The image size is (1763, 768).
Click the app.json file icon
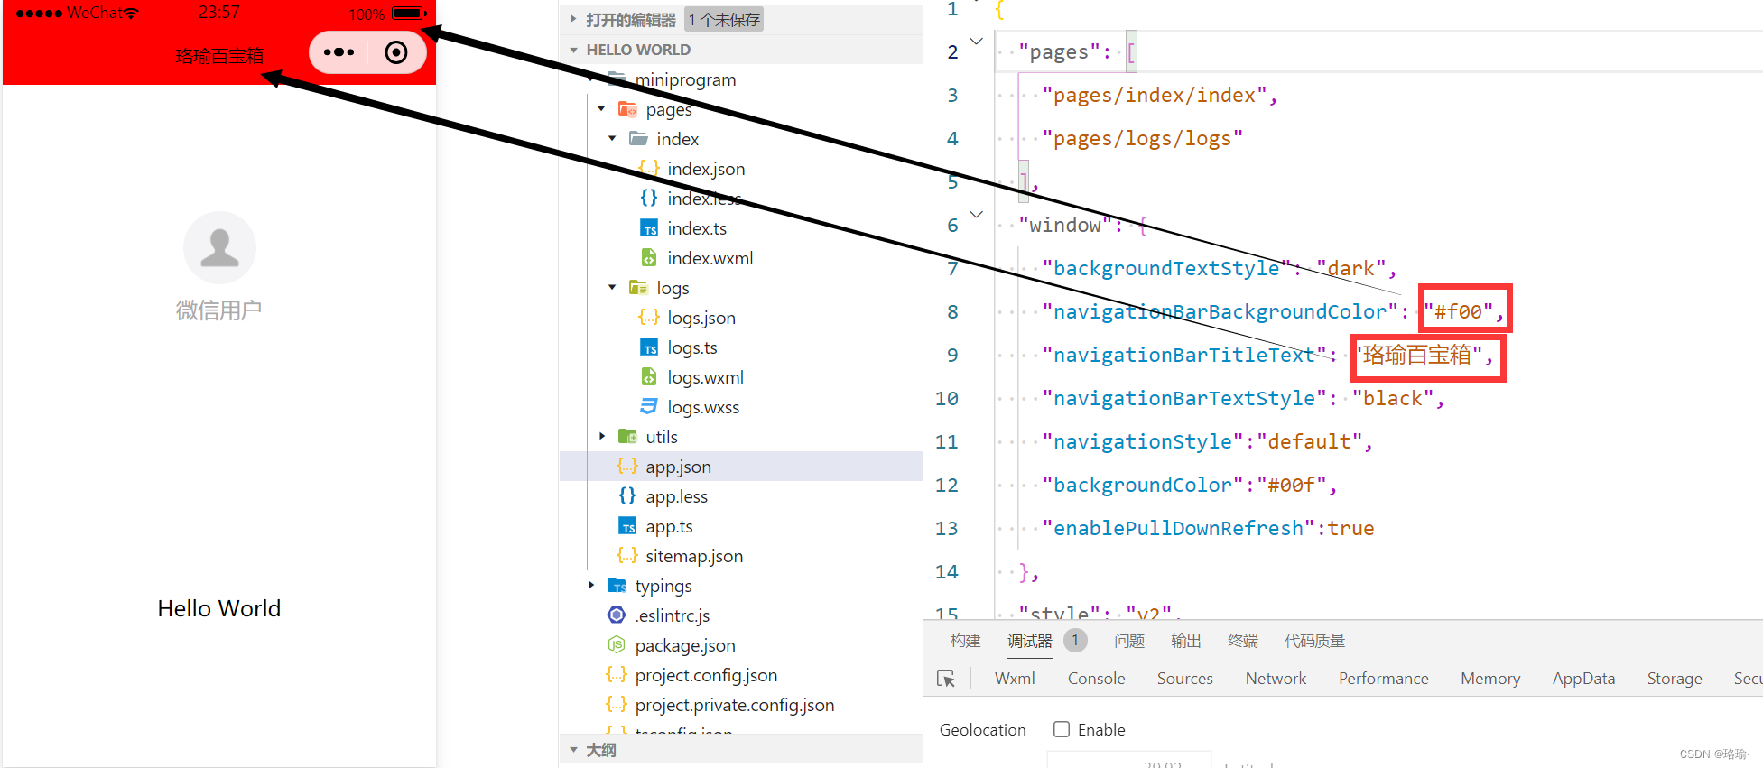click(x=627, y=467)
